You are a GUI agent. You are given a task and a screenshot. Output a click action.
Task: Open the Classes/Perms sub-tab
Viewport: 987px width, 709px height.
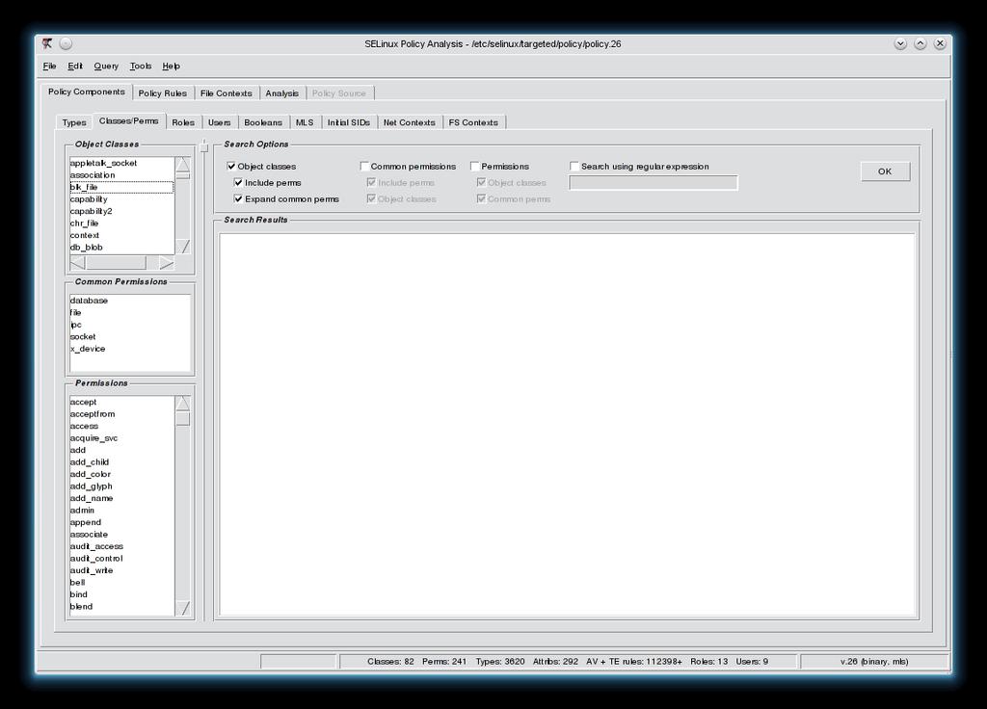(128, 120)
